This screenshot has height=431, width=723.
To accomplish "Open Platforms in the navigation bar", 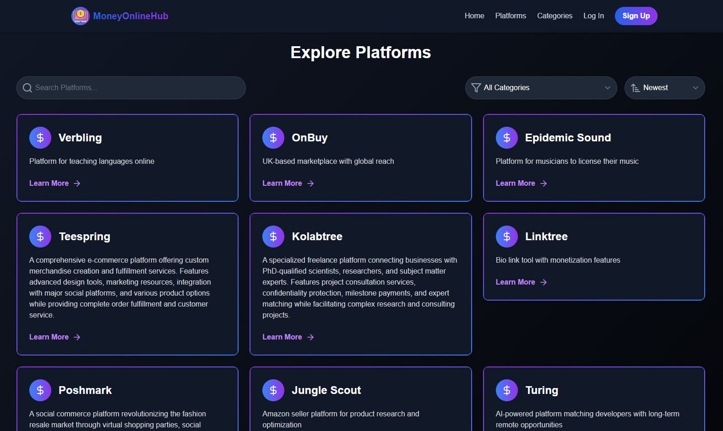I will pos(511,16).
